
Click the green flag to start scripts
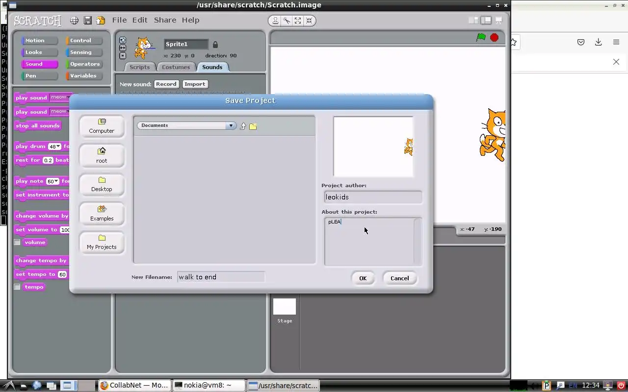(481, 38)
